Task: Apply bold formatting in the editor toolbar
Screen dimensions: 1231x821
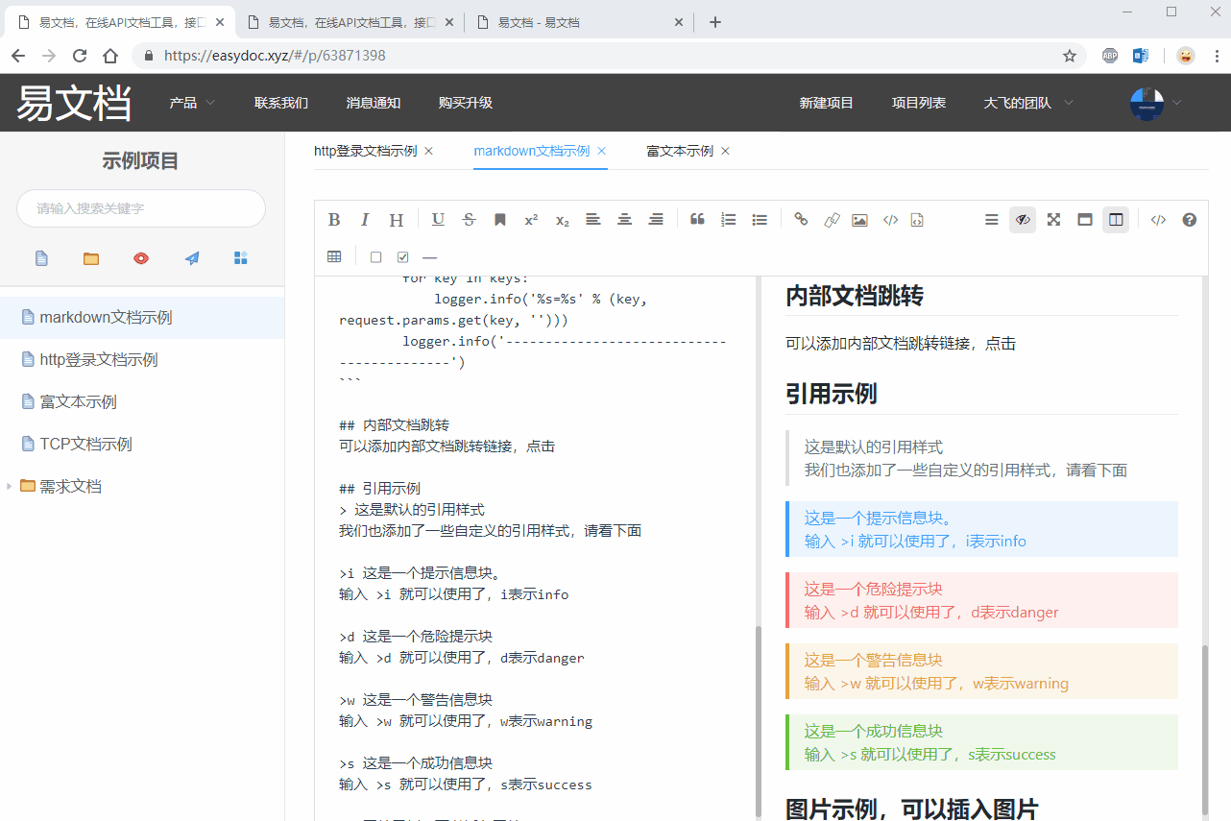Action: pos(334,220)
